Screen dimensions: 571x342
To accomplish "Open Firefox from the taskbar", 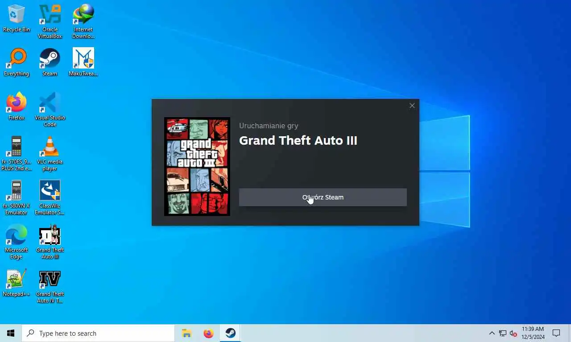I will pyautogui.click(x=208, y=333).
